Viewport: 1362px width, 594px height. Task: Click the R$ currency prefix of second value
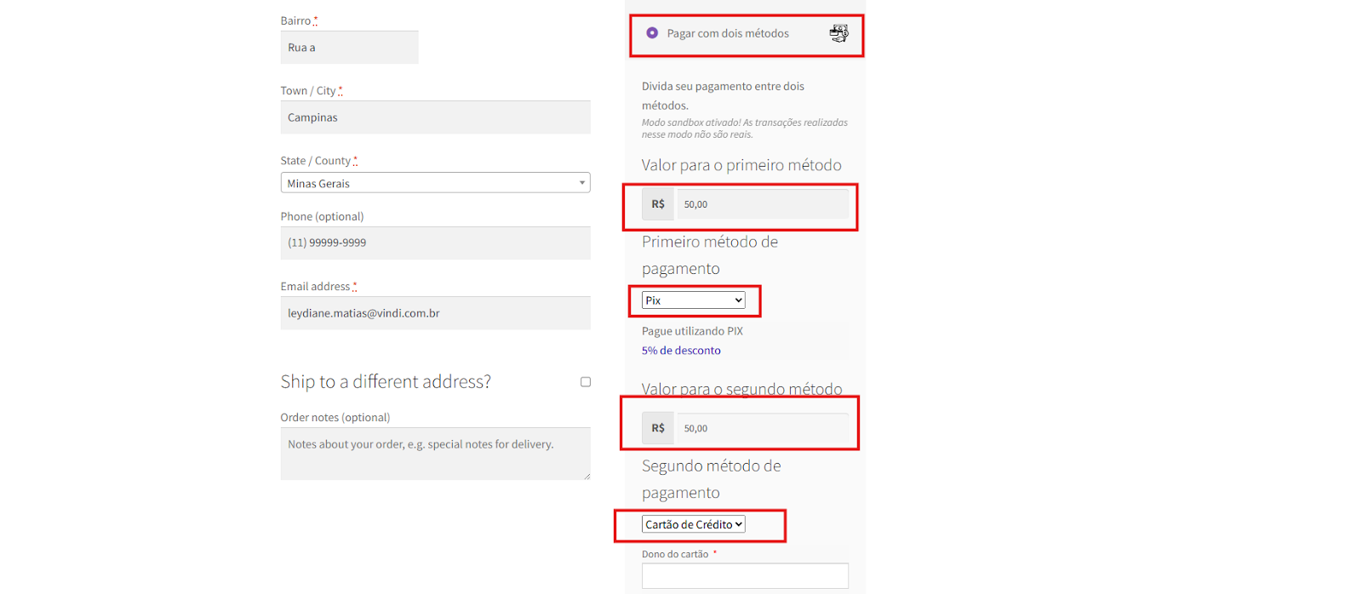[658, 428]
